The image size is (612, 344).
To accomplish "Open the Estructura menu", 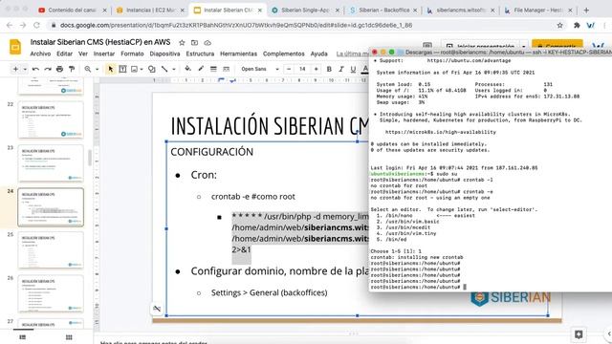I will point(200,54).
